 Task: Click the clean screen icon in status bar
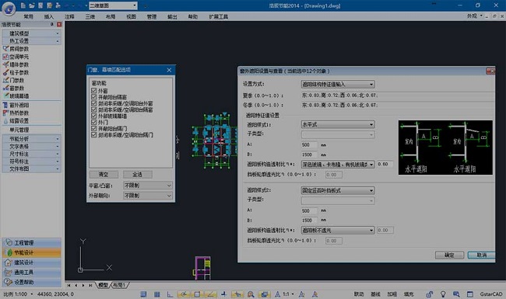[470, 294]
